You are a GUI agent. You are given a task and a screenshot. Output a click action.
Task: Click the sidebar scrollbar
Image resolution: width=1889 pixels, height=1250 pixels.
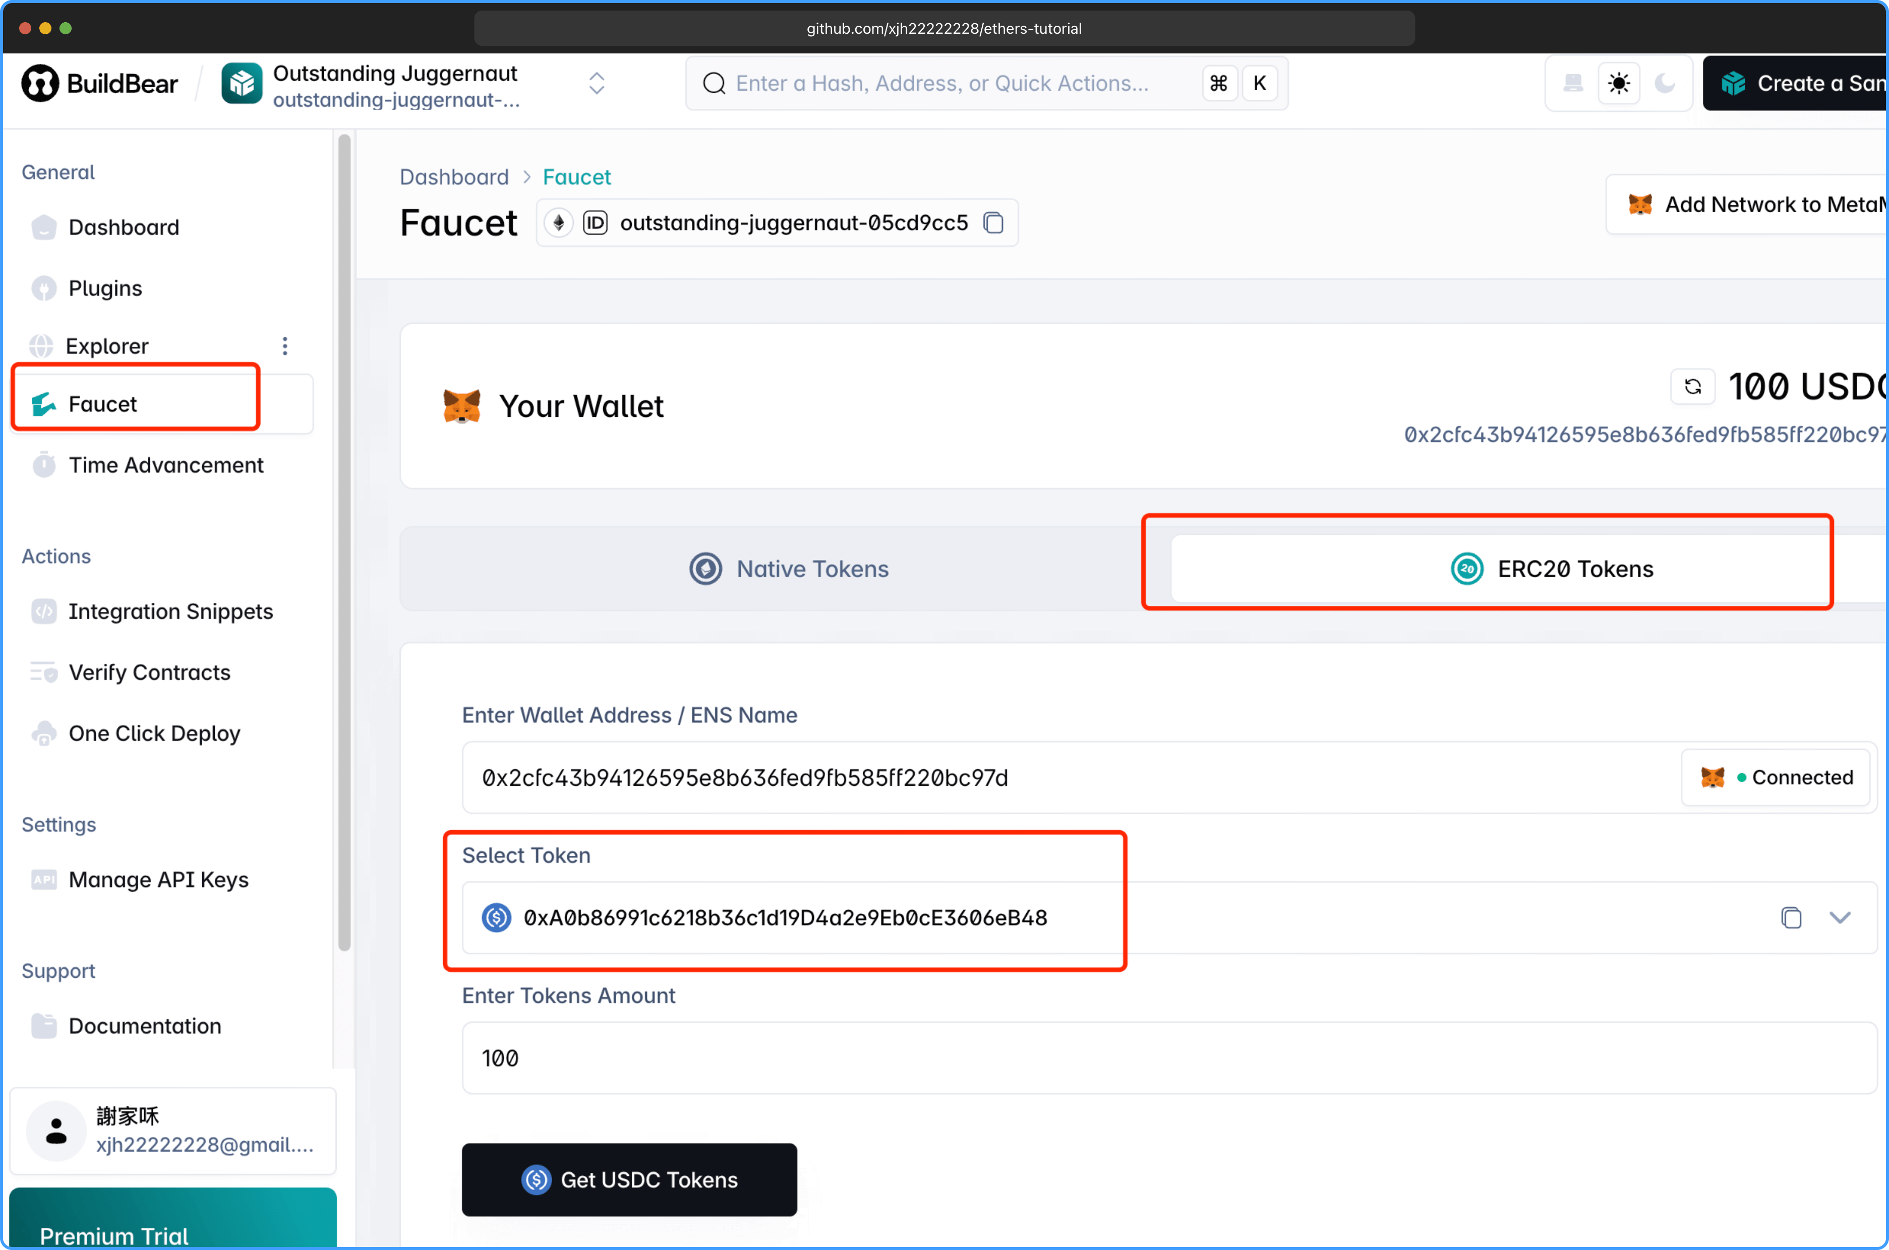(x=344, y=542)
